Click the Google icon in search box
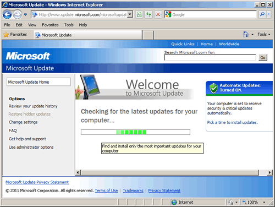275x207 pixels. tap(168, 14)
